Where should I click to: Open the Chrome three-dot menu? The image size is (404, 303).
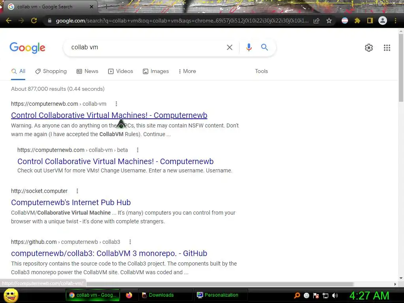point(395,21)
